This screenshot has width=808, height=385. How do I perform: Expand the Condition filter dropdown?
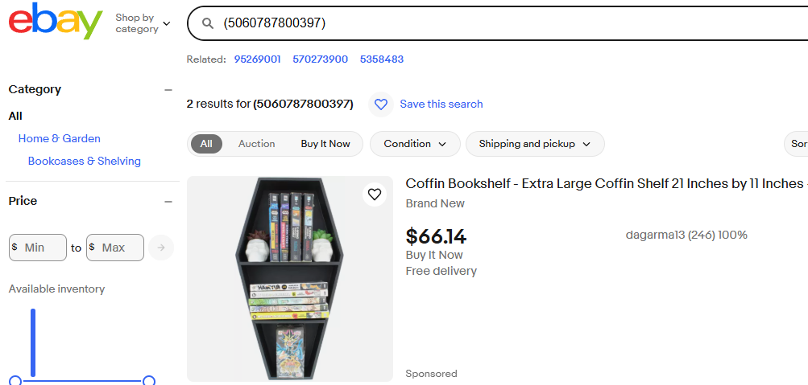[x=415, y=144]
